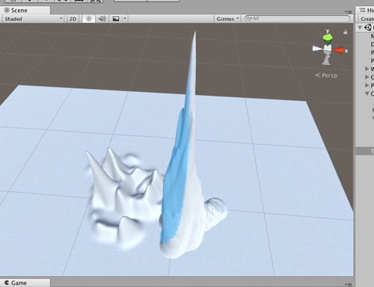Open the Shaded draw mode dropdown
The width and height of the screenshot is (374, 287).
(x=33, y=19)
